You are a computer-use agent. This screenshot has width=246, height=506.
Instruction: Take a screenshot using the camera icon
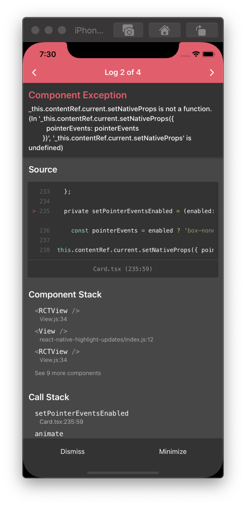pyautogui.click(x=128, y=30)
